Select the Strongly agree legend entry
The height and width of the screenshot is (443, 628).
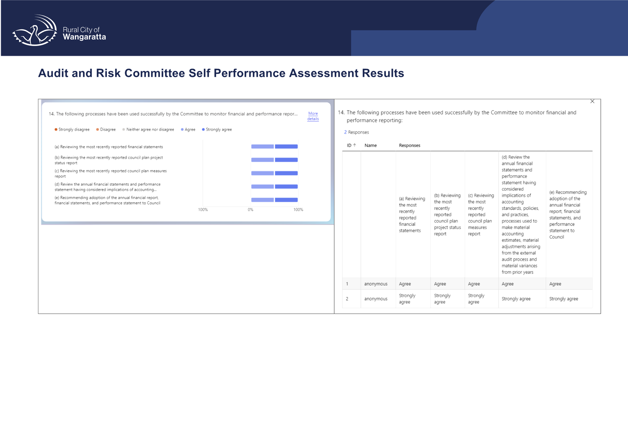coord(217,129)
